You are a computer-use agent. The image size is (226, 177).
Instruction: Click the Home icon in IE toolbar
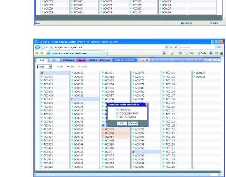coord(164,53)
